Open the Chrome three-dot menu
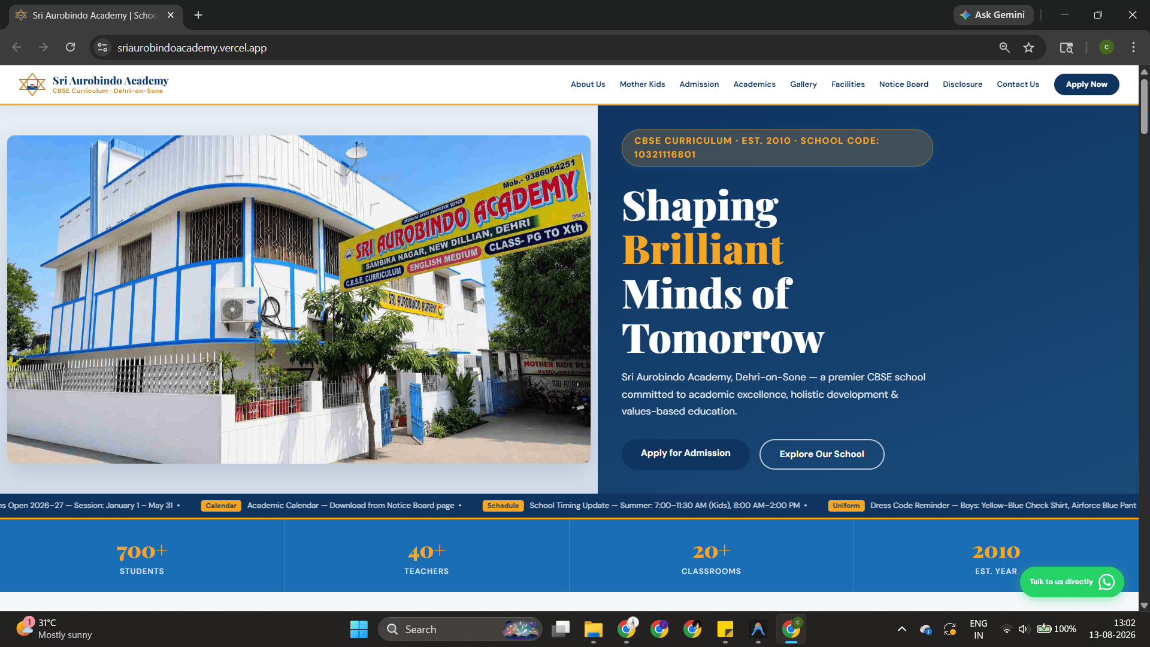This screenshot has height=647, width=1150. point(1133,47)
